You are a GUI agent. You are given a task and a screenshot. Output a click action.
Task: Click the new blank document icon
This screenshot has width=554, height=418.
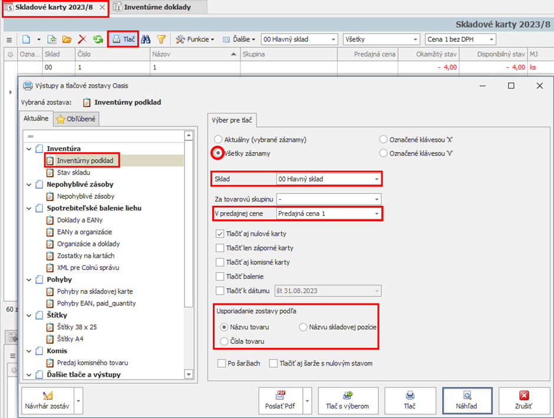(x=26, y=40)
